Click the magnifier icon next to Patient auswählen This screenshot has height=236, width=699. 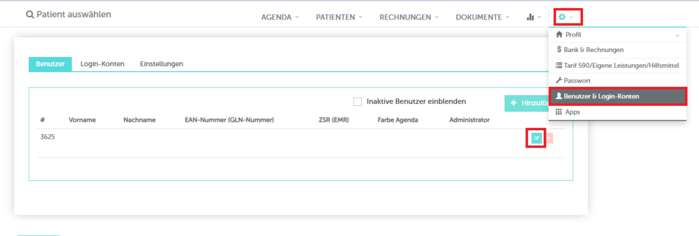[30, 15]
